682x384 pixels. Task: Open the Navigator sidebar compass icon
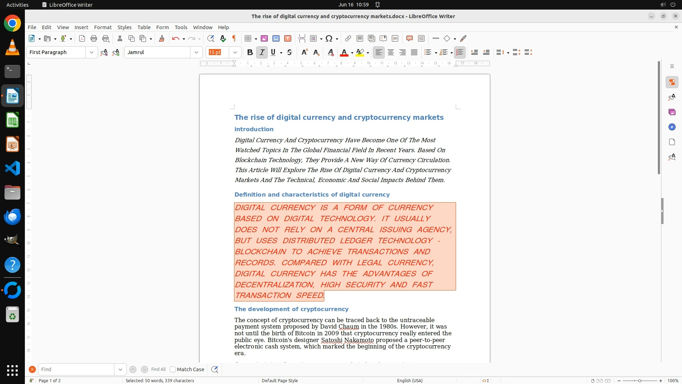click(672, 127)
